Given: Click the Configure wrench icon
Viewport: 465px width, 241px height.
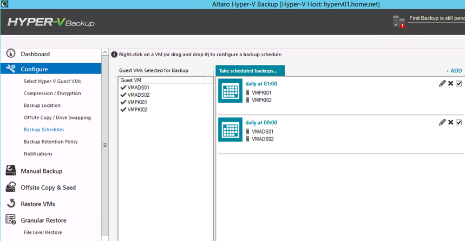Looking at the screenshot, I should click(x=11, y=69).
